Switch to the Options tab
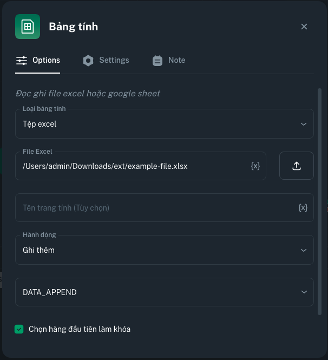 click(38, 61)
